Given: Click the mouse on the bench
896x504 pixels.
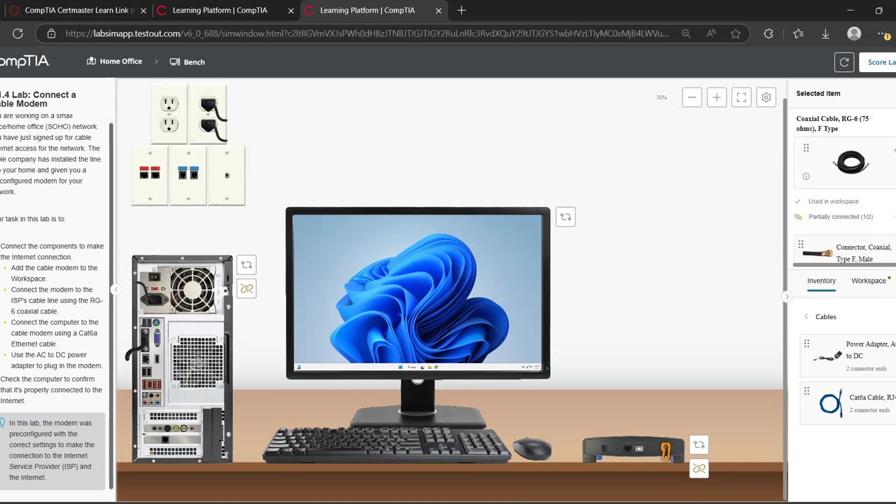Looking at the screenshot, I should tap(532, 448).
